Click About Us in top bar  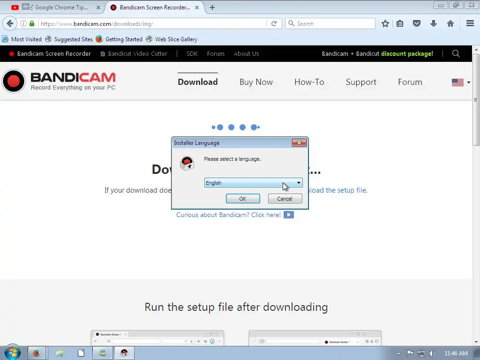pyautogui.click(x=247, y=53)
